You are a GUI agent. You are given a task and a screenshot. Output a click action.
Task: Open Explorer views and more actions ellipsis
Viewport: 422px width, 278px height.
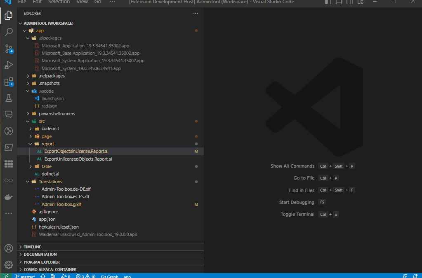[x=196, y=14]
